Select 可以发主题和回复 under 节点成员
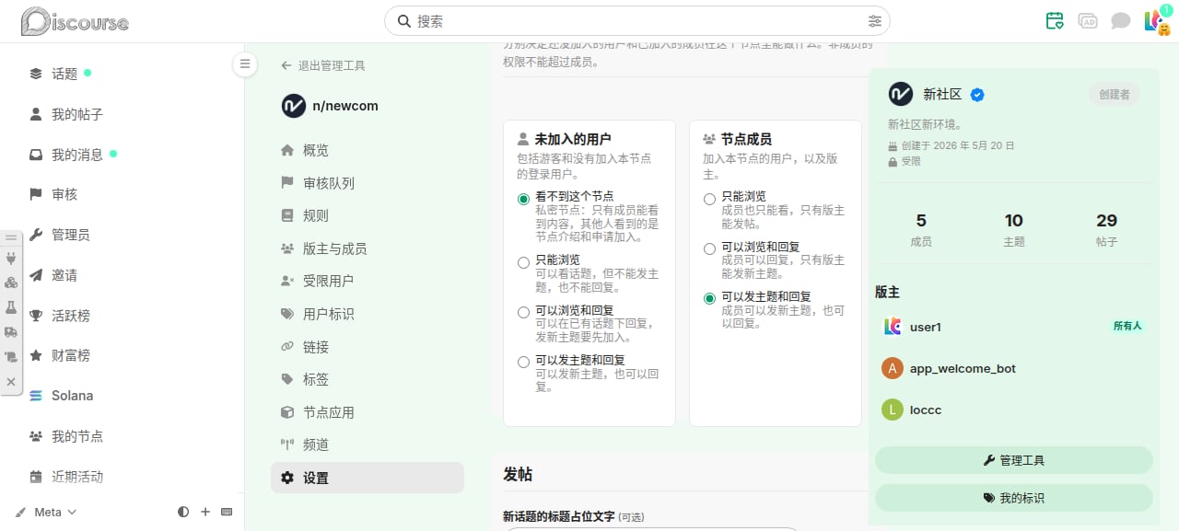The width and height of the screenshot is (1179, 531). pyautogui.click(x=709, y=298)
